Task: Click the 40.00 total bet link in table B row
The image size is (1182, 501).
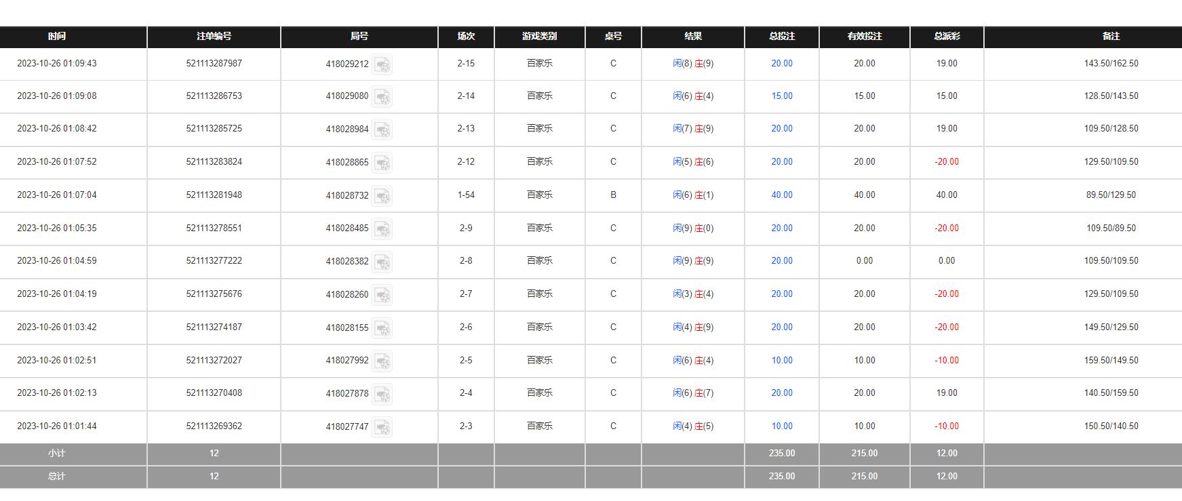Action: [x=781, y=195]
